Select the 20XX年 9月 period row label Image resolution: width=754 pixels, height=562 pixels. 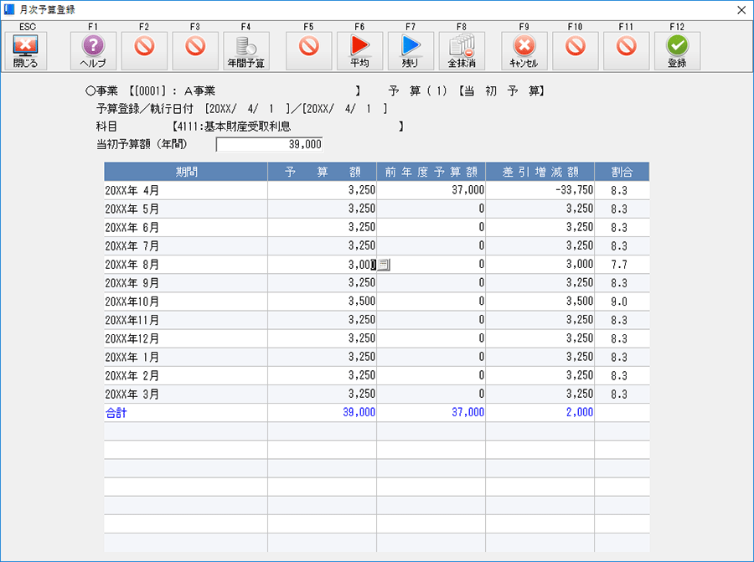132,283
